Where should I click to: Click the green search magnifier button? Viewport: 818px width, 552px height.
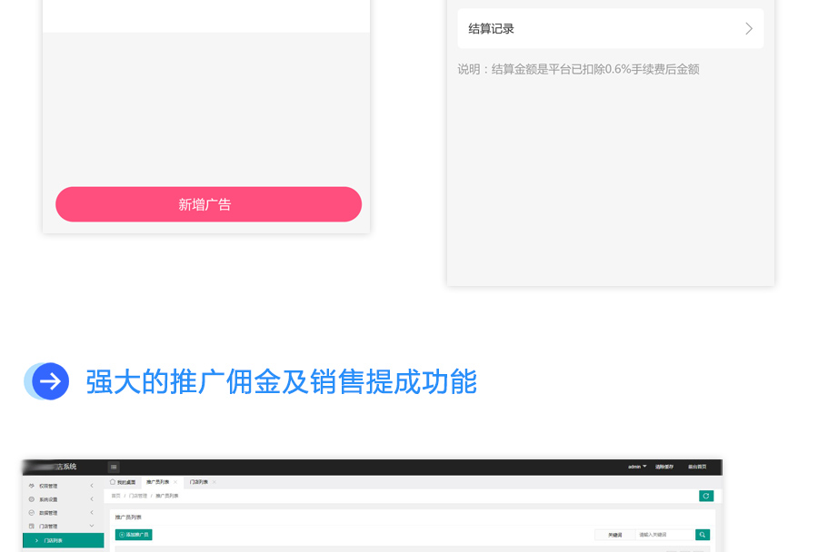click(x=702, y=535)
